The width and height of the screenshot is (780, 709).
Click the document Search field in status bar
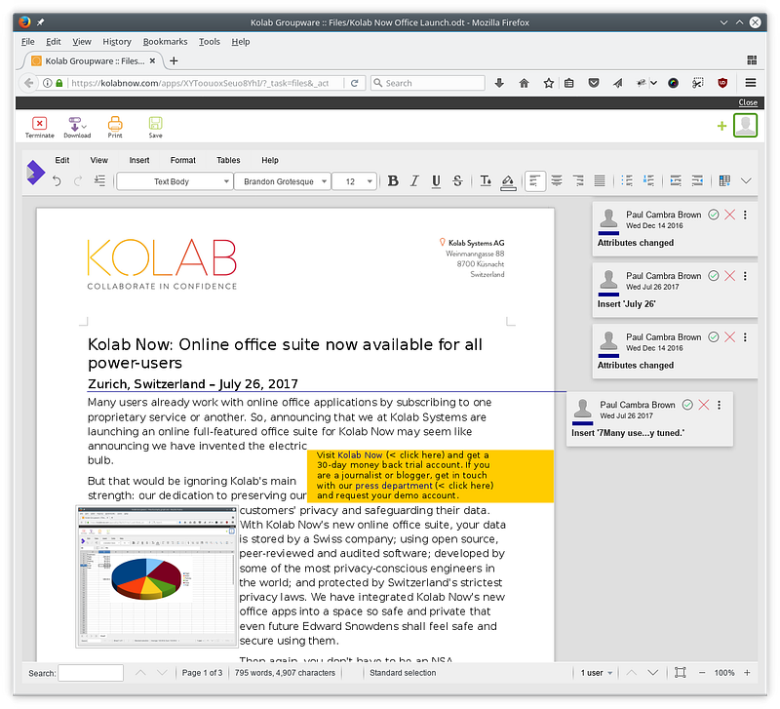pyautogui.click(x=91, y=673)
